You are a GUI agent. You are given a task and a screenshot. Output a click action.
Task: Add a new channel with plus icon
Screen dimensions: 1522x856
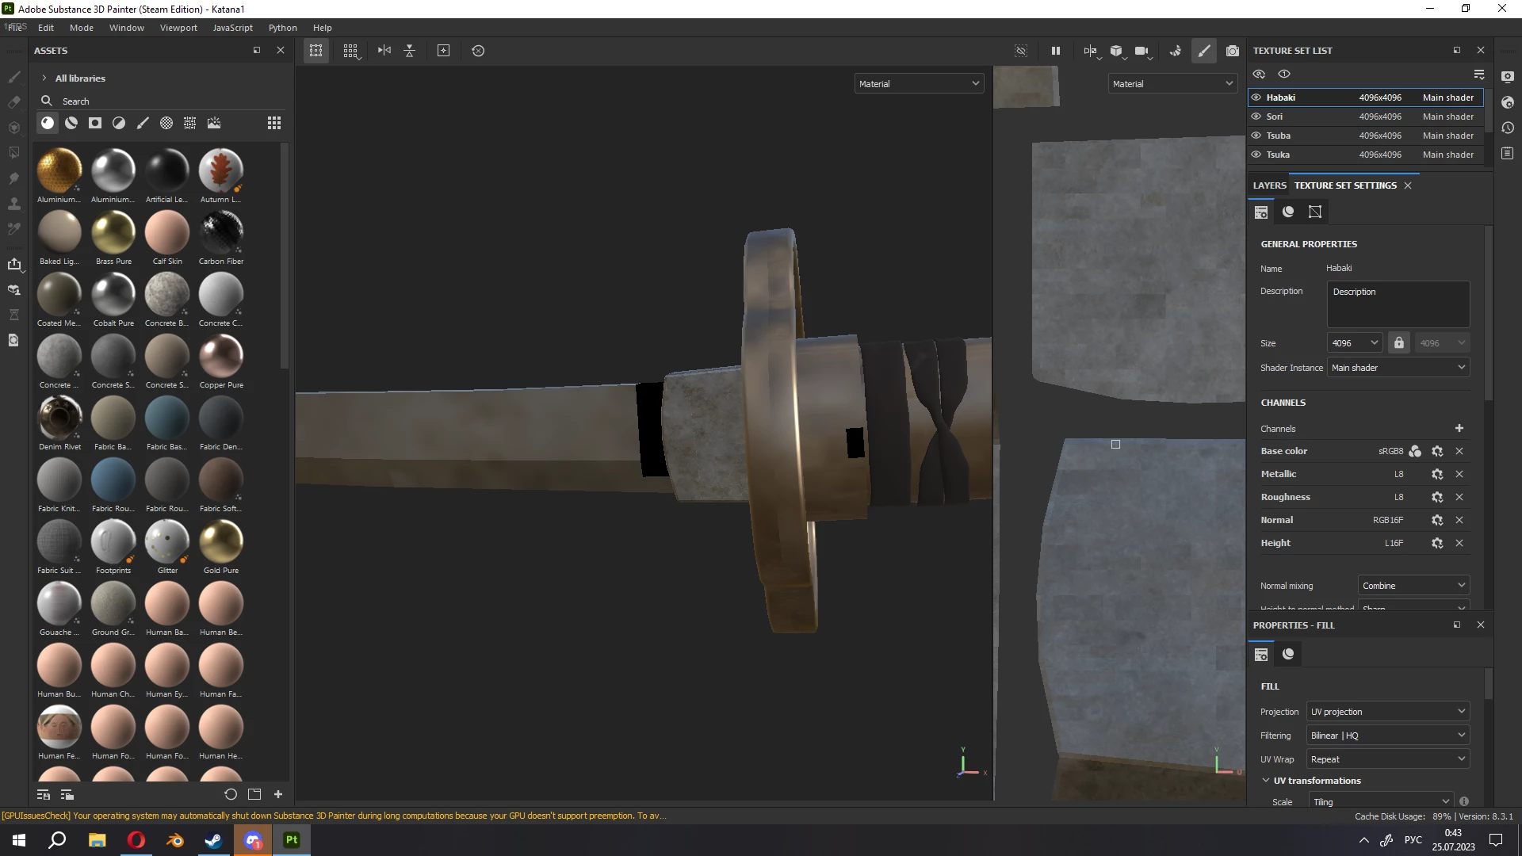[1459, 428]
